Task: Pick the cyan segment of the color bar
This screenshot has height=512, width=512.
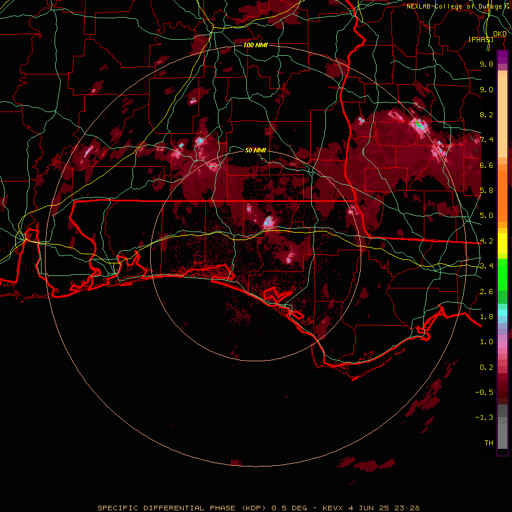Action: (x=502, y=313)
